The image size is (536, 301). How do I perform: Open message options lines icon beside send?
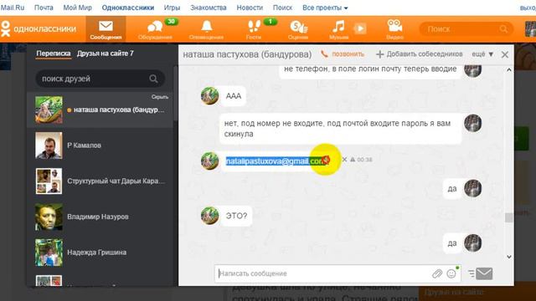tap(472, 273)
